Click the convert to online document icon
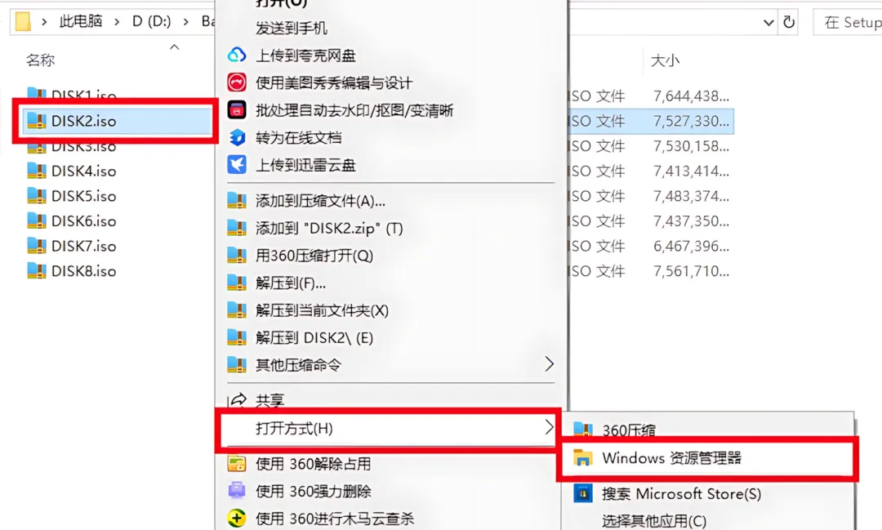The height and width of the screenshot is (530, 882). coord(237,137)
